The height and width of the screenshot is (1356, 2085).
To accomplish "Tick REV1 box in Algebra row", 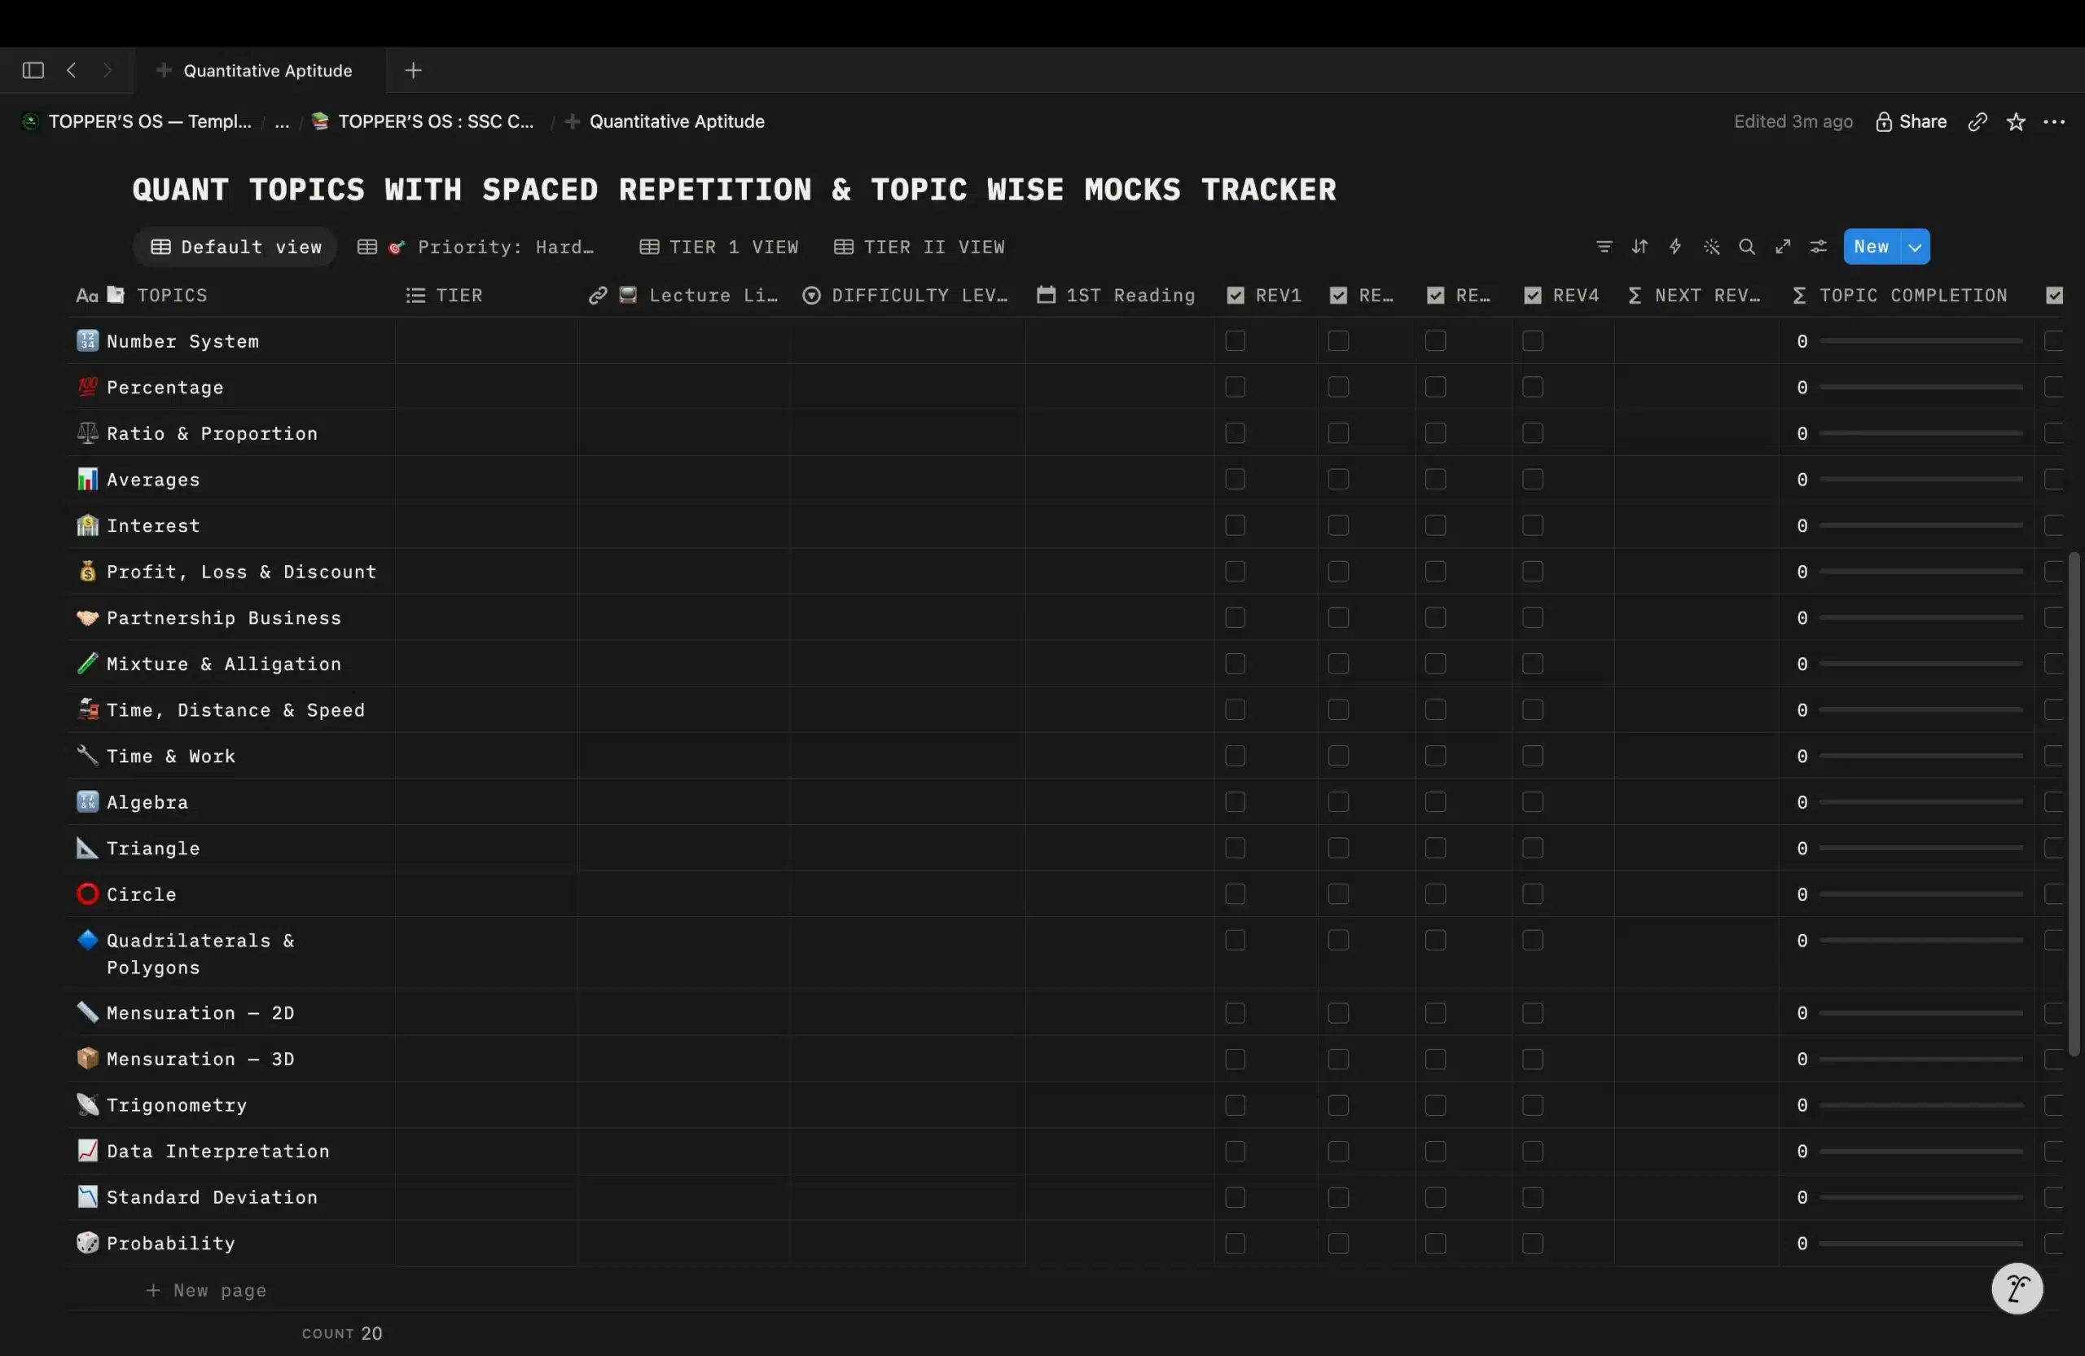I will tap(1236, 801).
